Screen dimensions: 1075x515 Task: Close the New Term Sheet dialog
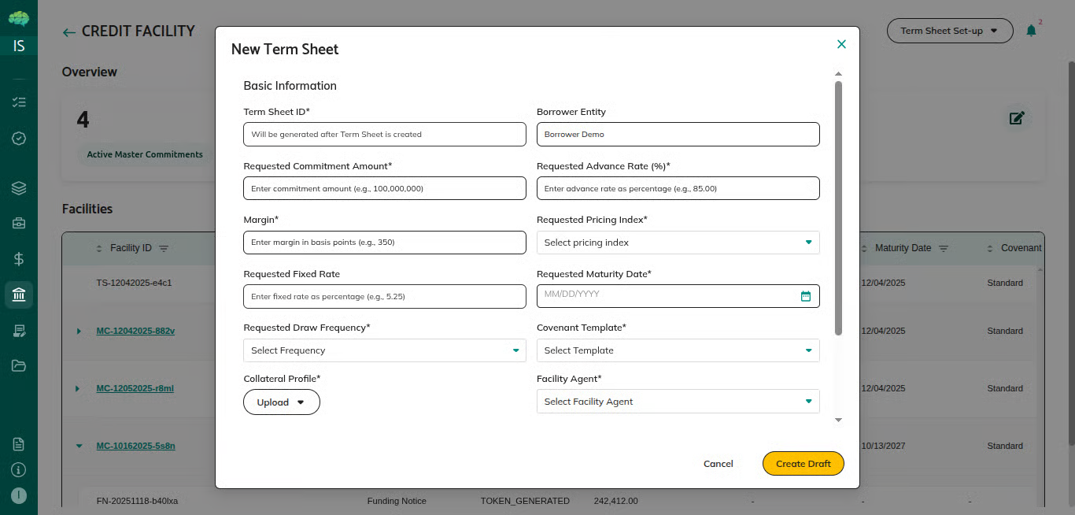pyautogui.click(x=841, y=44)
